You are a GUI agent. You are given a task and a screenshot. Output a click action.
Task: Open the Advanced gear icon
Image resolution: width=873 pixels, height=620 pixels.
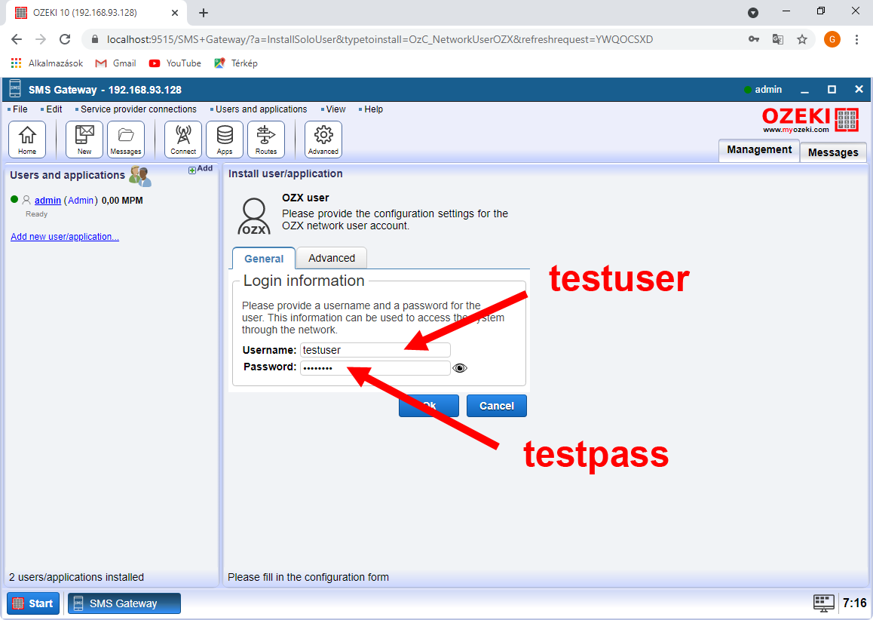pyautogui.click(x=323, y=140)
